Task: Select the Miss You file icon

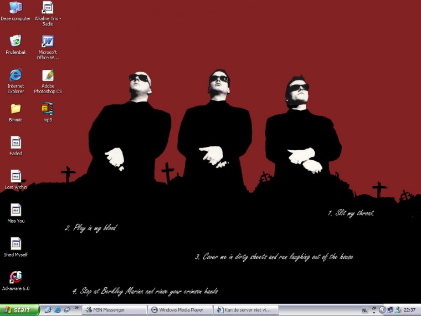Action: click(x=16, y=213)
